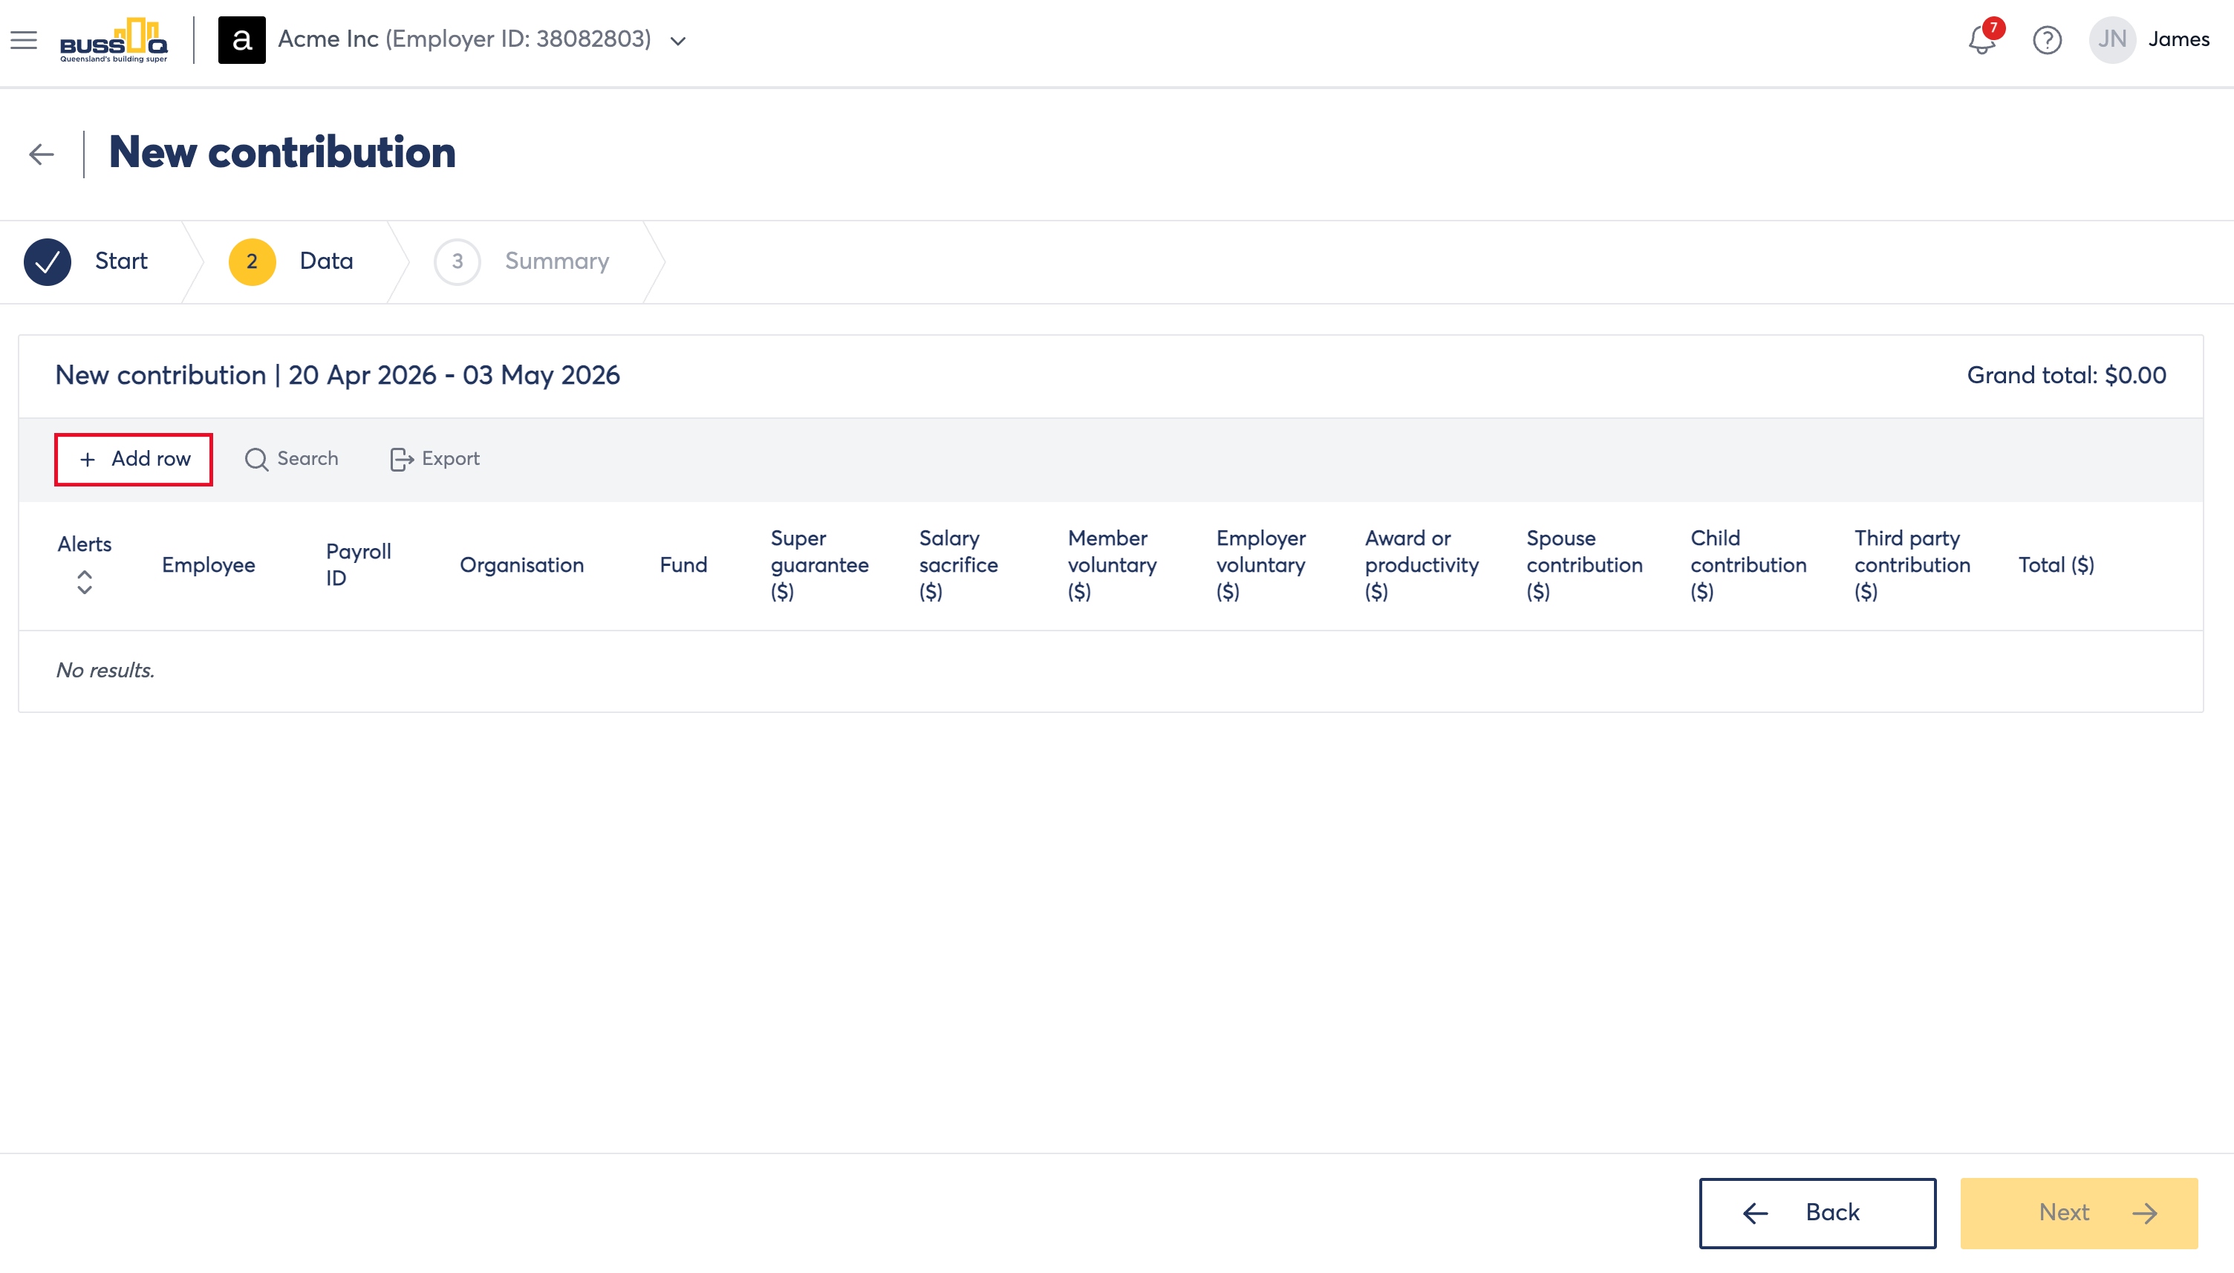Click the Total ($) column header
Image resolution: width=2234 pixels, height=1273 pixels.
click(x=2056, y=564)
